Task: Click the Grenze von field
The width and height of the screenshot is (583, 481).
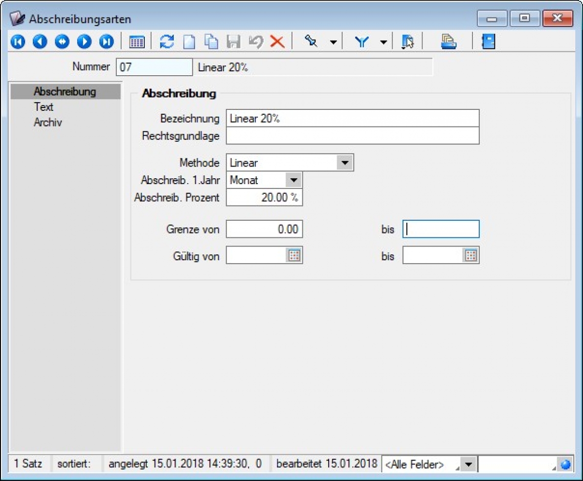Action: coord(265,229)
